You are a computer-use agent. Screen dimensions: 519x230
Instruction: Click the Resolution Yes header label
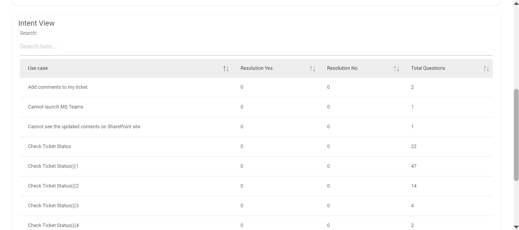point(256,68)
